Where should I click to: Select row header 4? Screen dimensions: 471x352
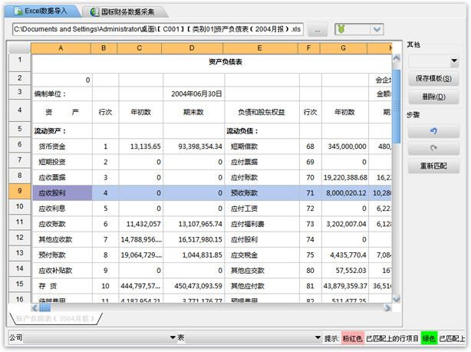[19, 111]
